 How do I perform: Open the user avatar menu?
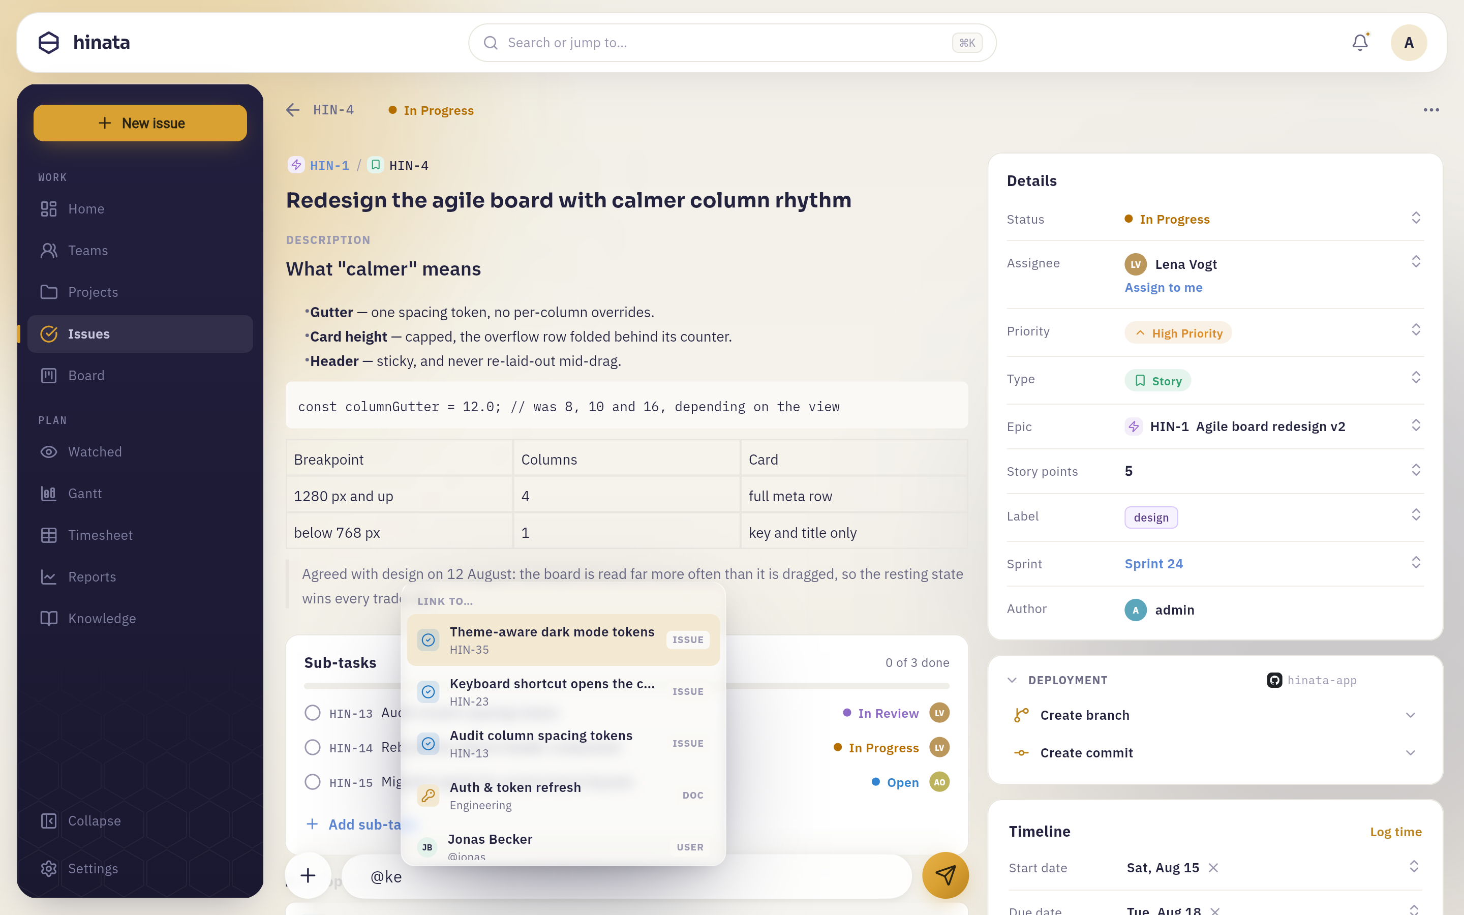[x=1409, y=42]
